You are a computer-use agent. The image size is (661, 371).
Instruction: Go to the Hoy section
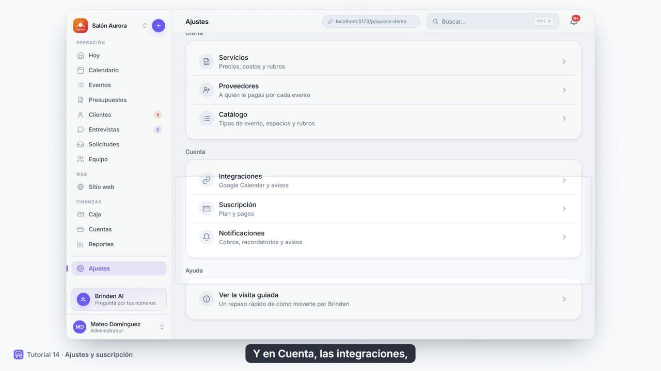point(119,55)
